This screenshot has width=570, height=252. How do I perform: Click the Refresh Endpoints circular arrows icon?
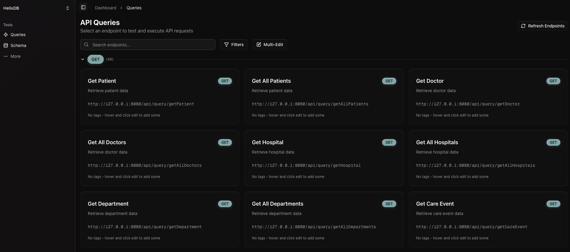(523, 26)
